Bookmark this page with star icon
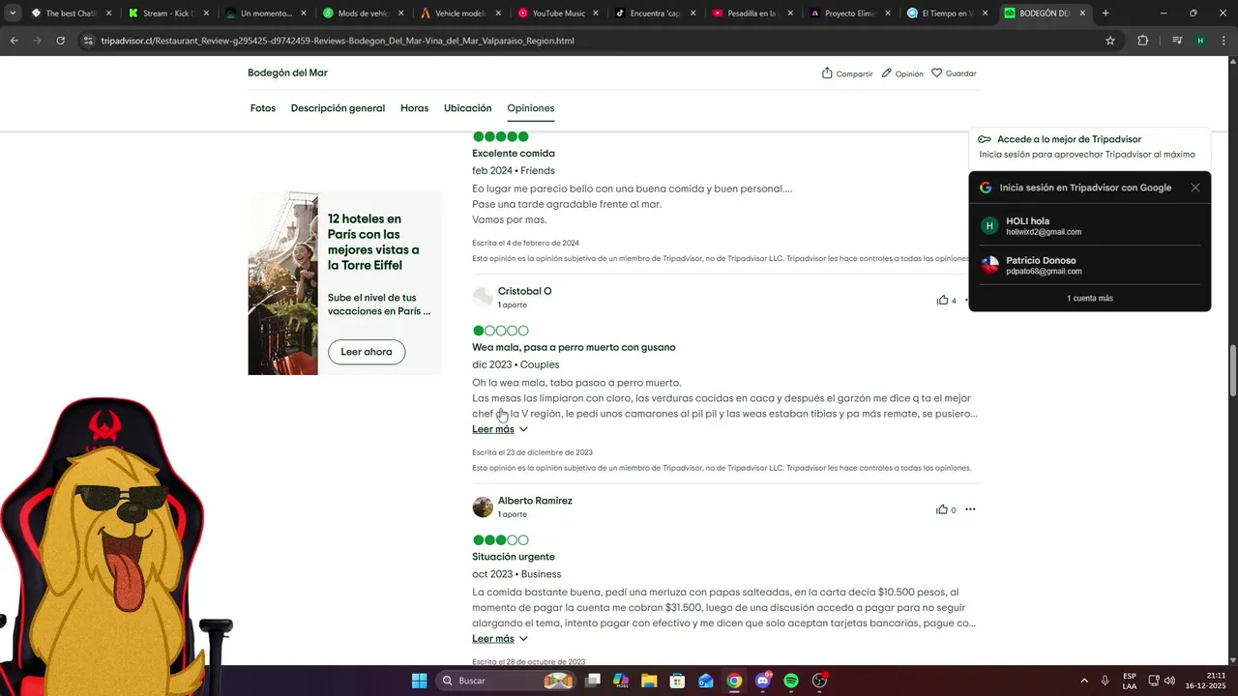 point(1110,41)
